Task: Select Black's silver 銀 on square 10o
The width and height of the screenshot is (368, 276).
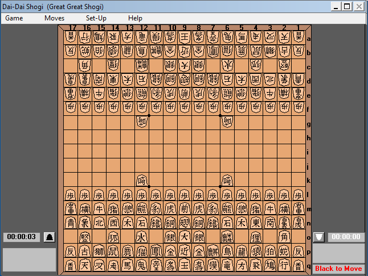Action: [x=170, y=237]
